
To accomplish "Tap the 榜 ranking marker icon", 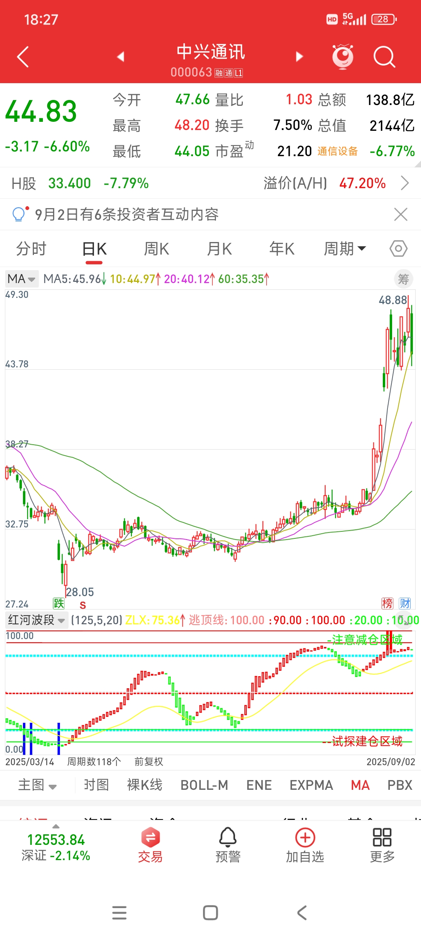I will [x=387, y=604].
